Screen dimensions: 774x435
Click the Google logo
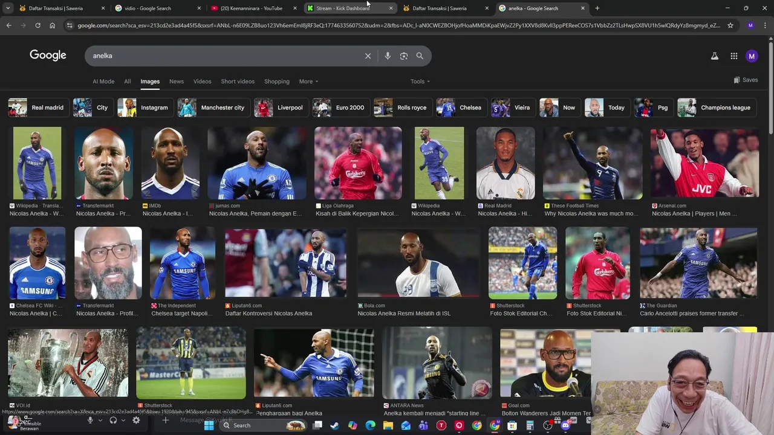(x=48, y=55)
